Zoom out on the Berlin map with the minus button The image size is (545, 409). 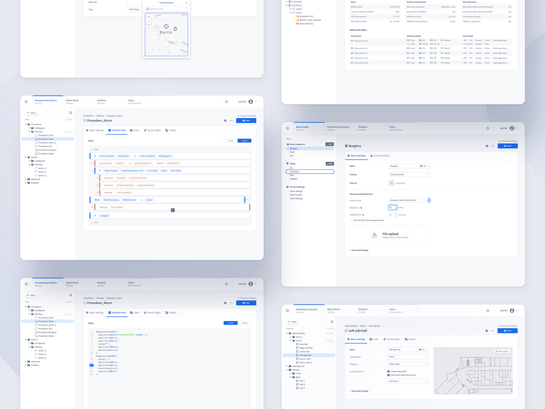pyautogui.click(x=149, y=21)
